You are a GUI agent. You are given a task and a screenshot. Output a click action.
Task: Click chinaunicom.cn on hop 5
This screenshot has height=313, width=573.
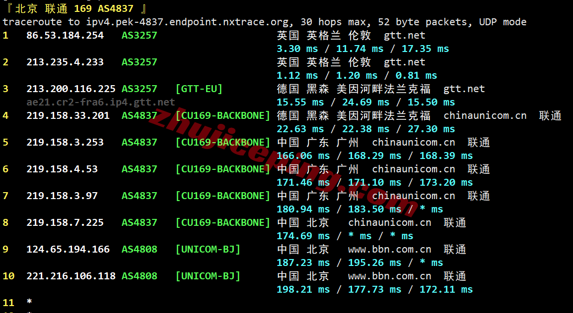coord(414,142)
